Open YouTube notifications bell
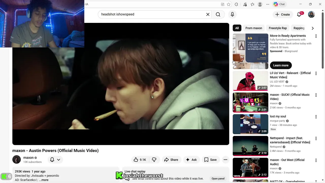 tap(299, 14)
